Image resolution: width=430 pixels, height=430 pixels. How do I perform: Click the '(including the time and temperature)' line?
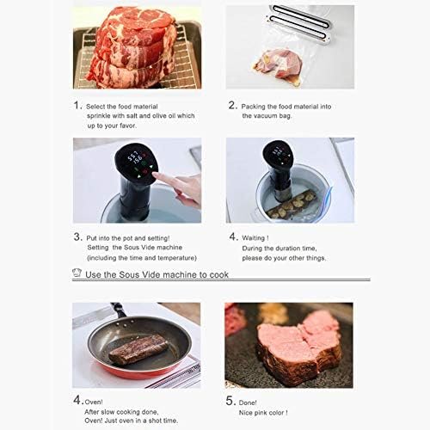coord(142,258)
